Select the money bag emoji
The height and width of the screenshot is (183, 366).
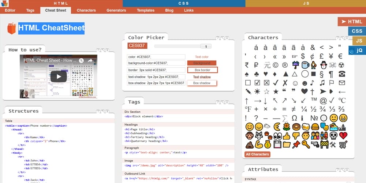point(268,145)
